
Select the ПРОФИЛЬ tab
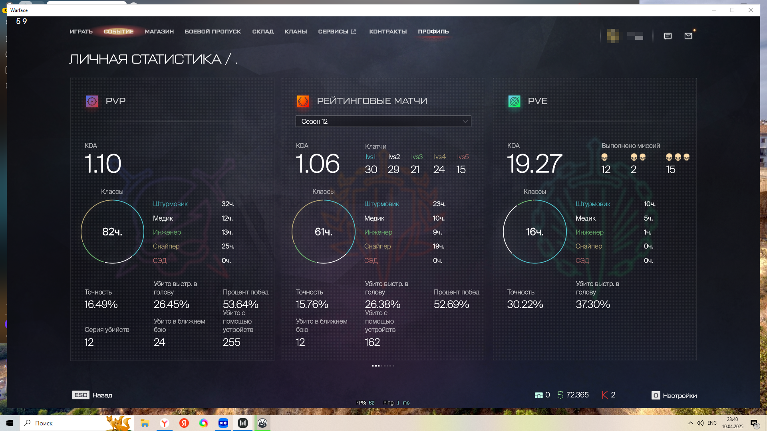coord(433,32)
